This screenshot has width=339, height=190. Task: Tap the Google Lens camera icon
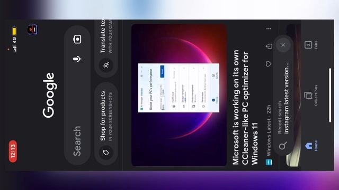77,39
